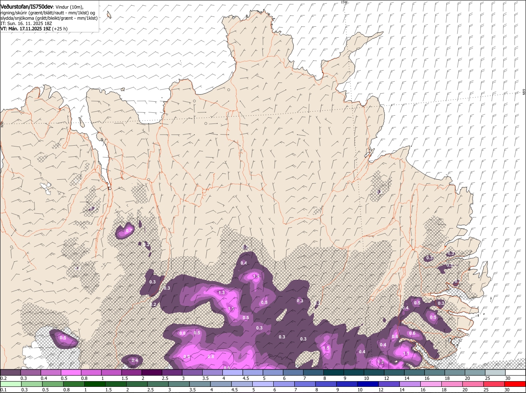This screenshot has height=393, width=526.
Task: Click the 0.7 precipitation value on the map
Action: coord(129,231)
